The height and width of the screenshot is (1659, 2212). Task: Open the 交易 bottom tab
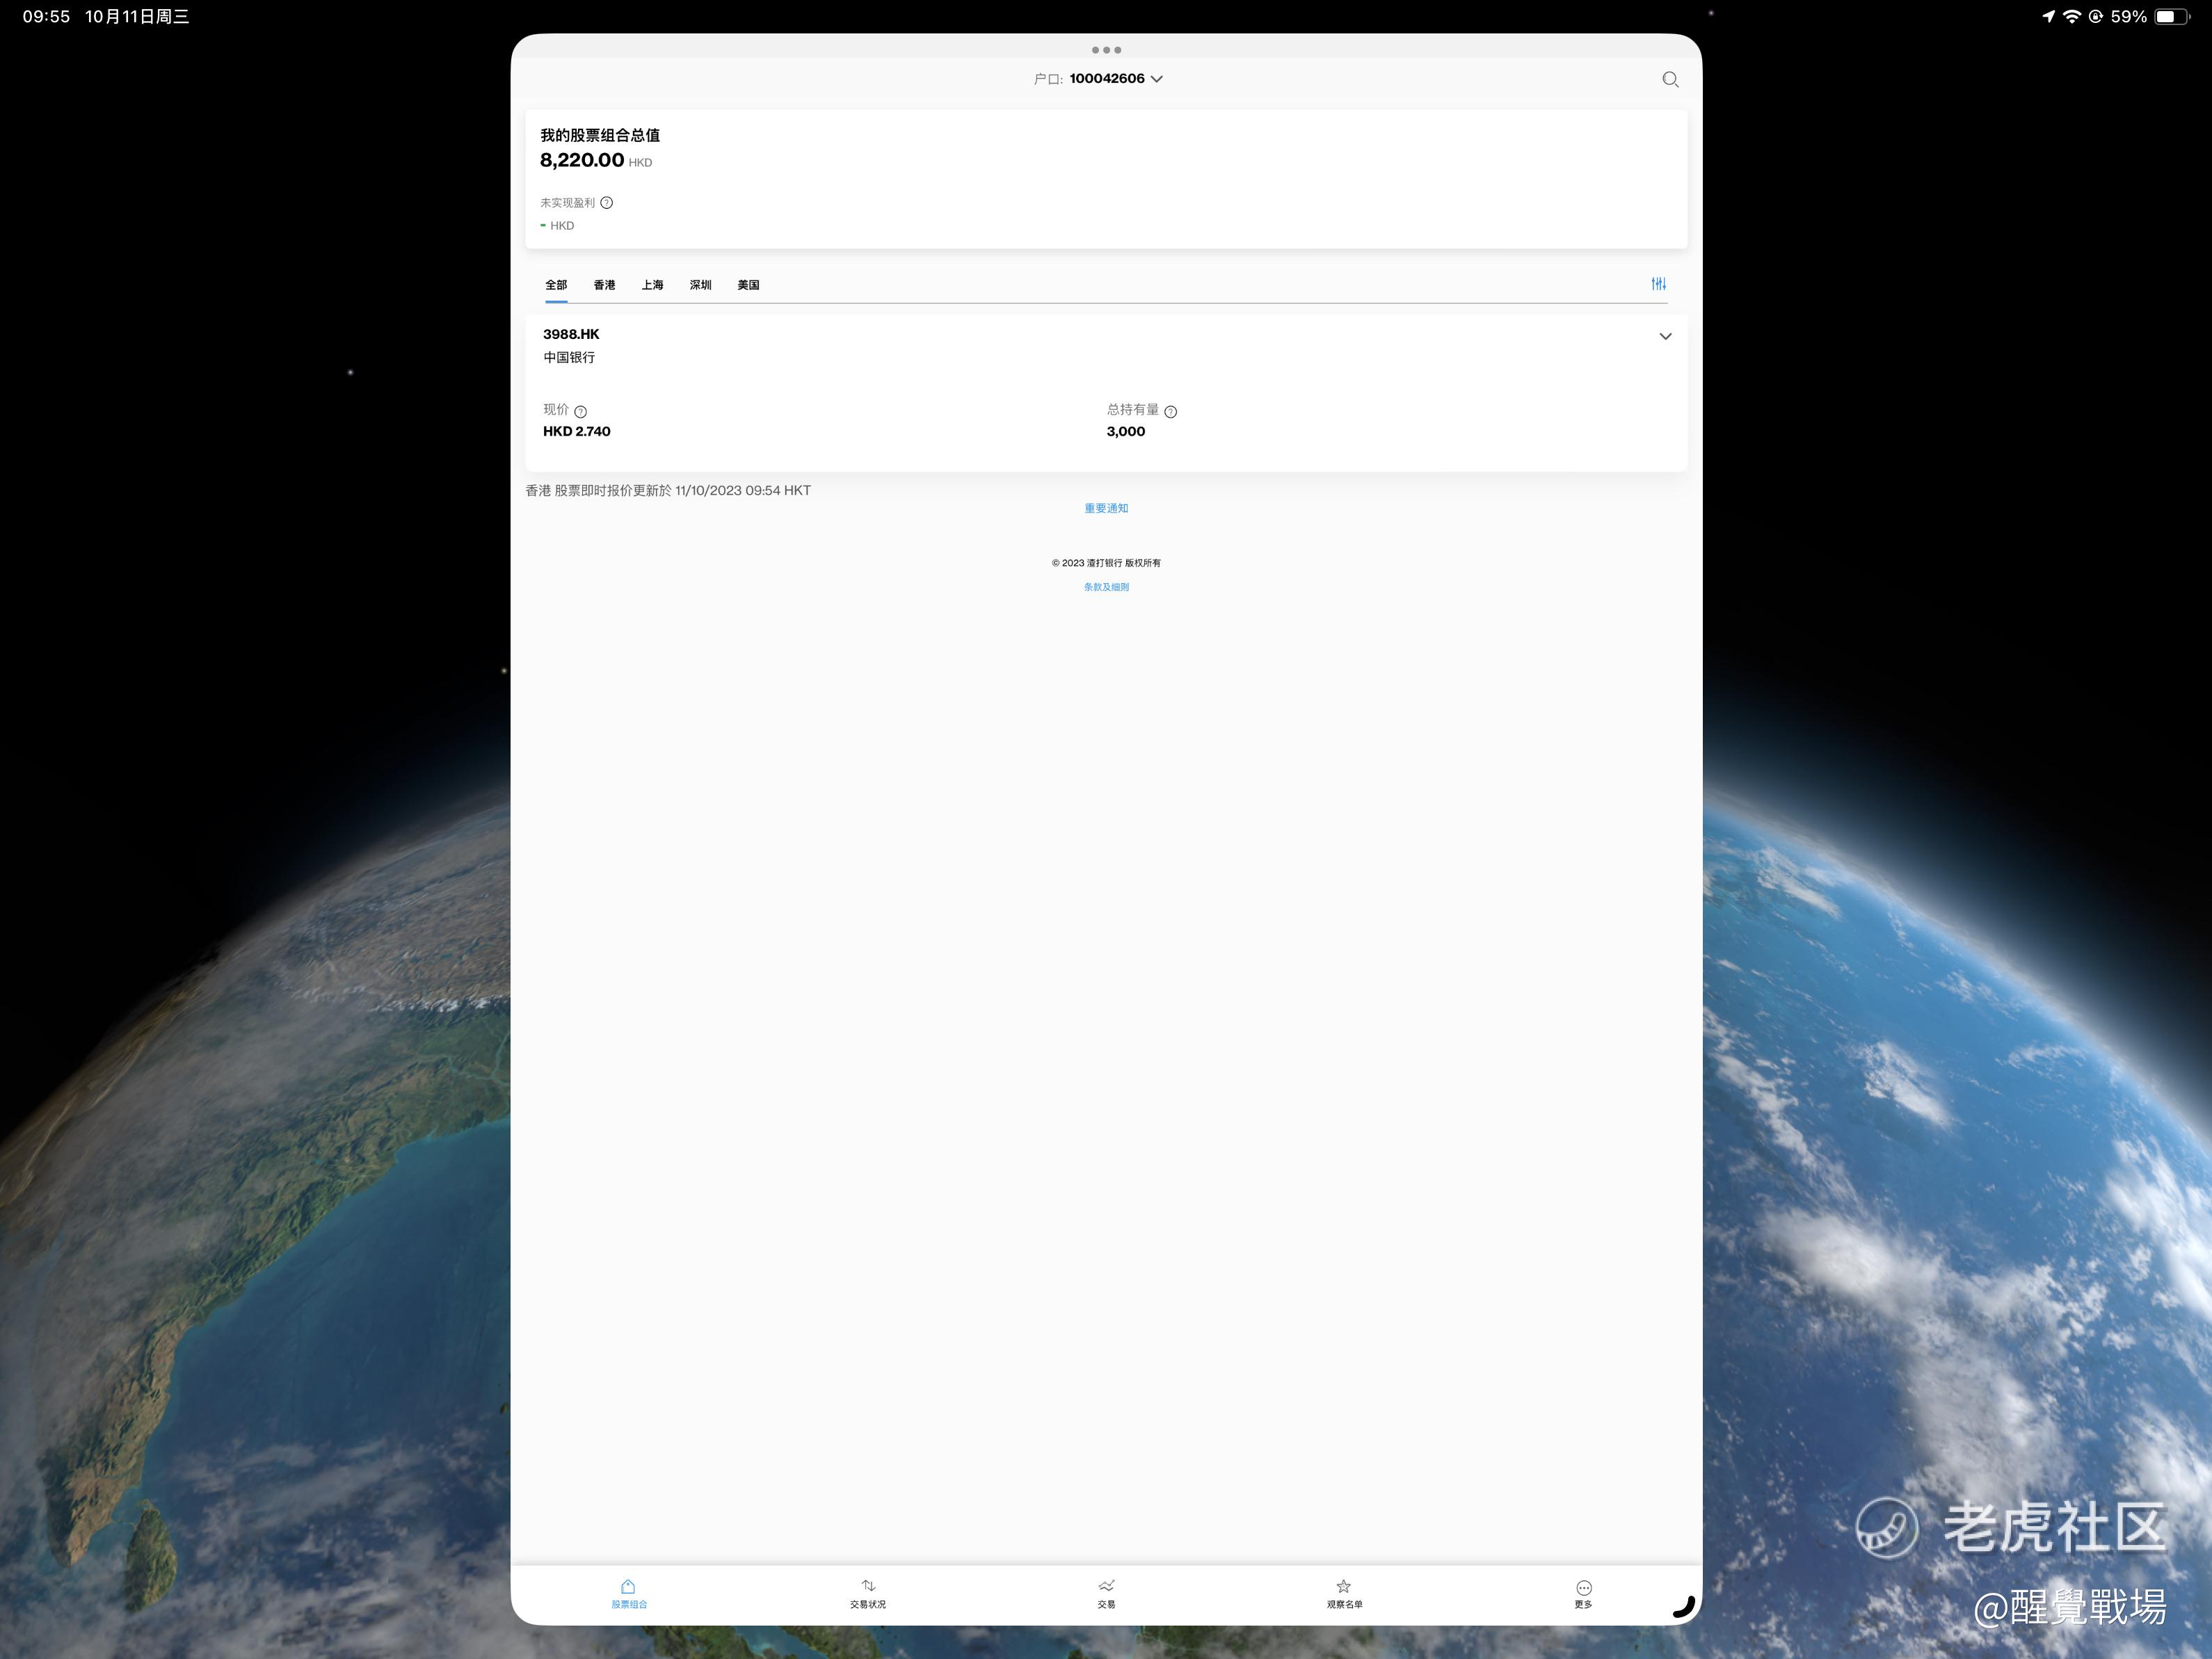coord(1106,1594)
